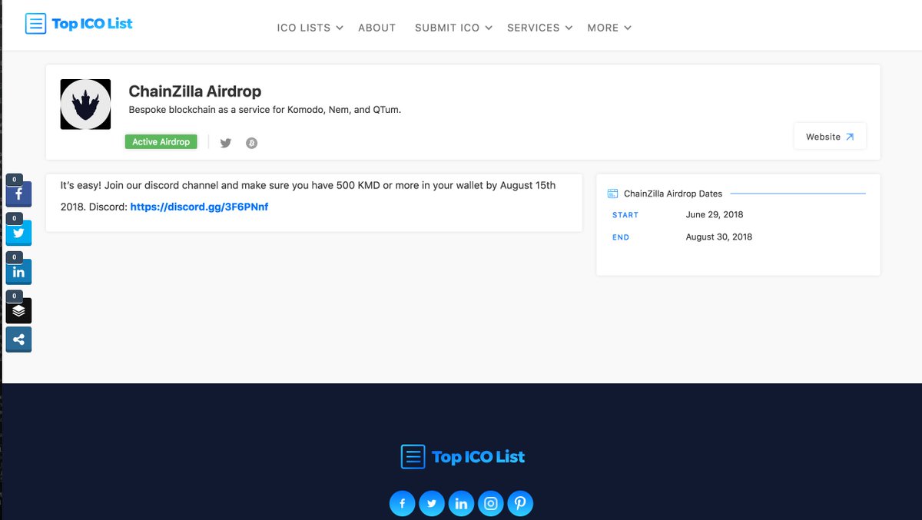Click the Website button

(830, 136)
